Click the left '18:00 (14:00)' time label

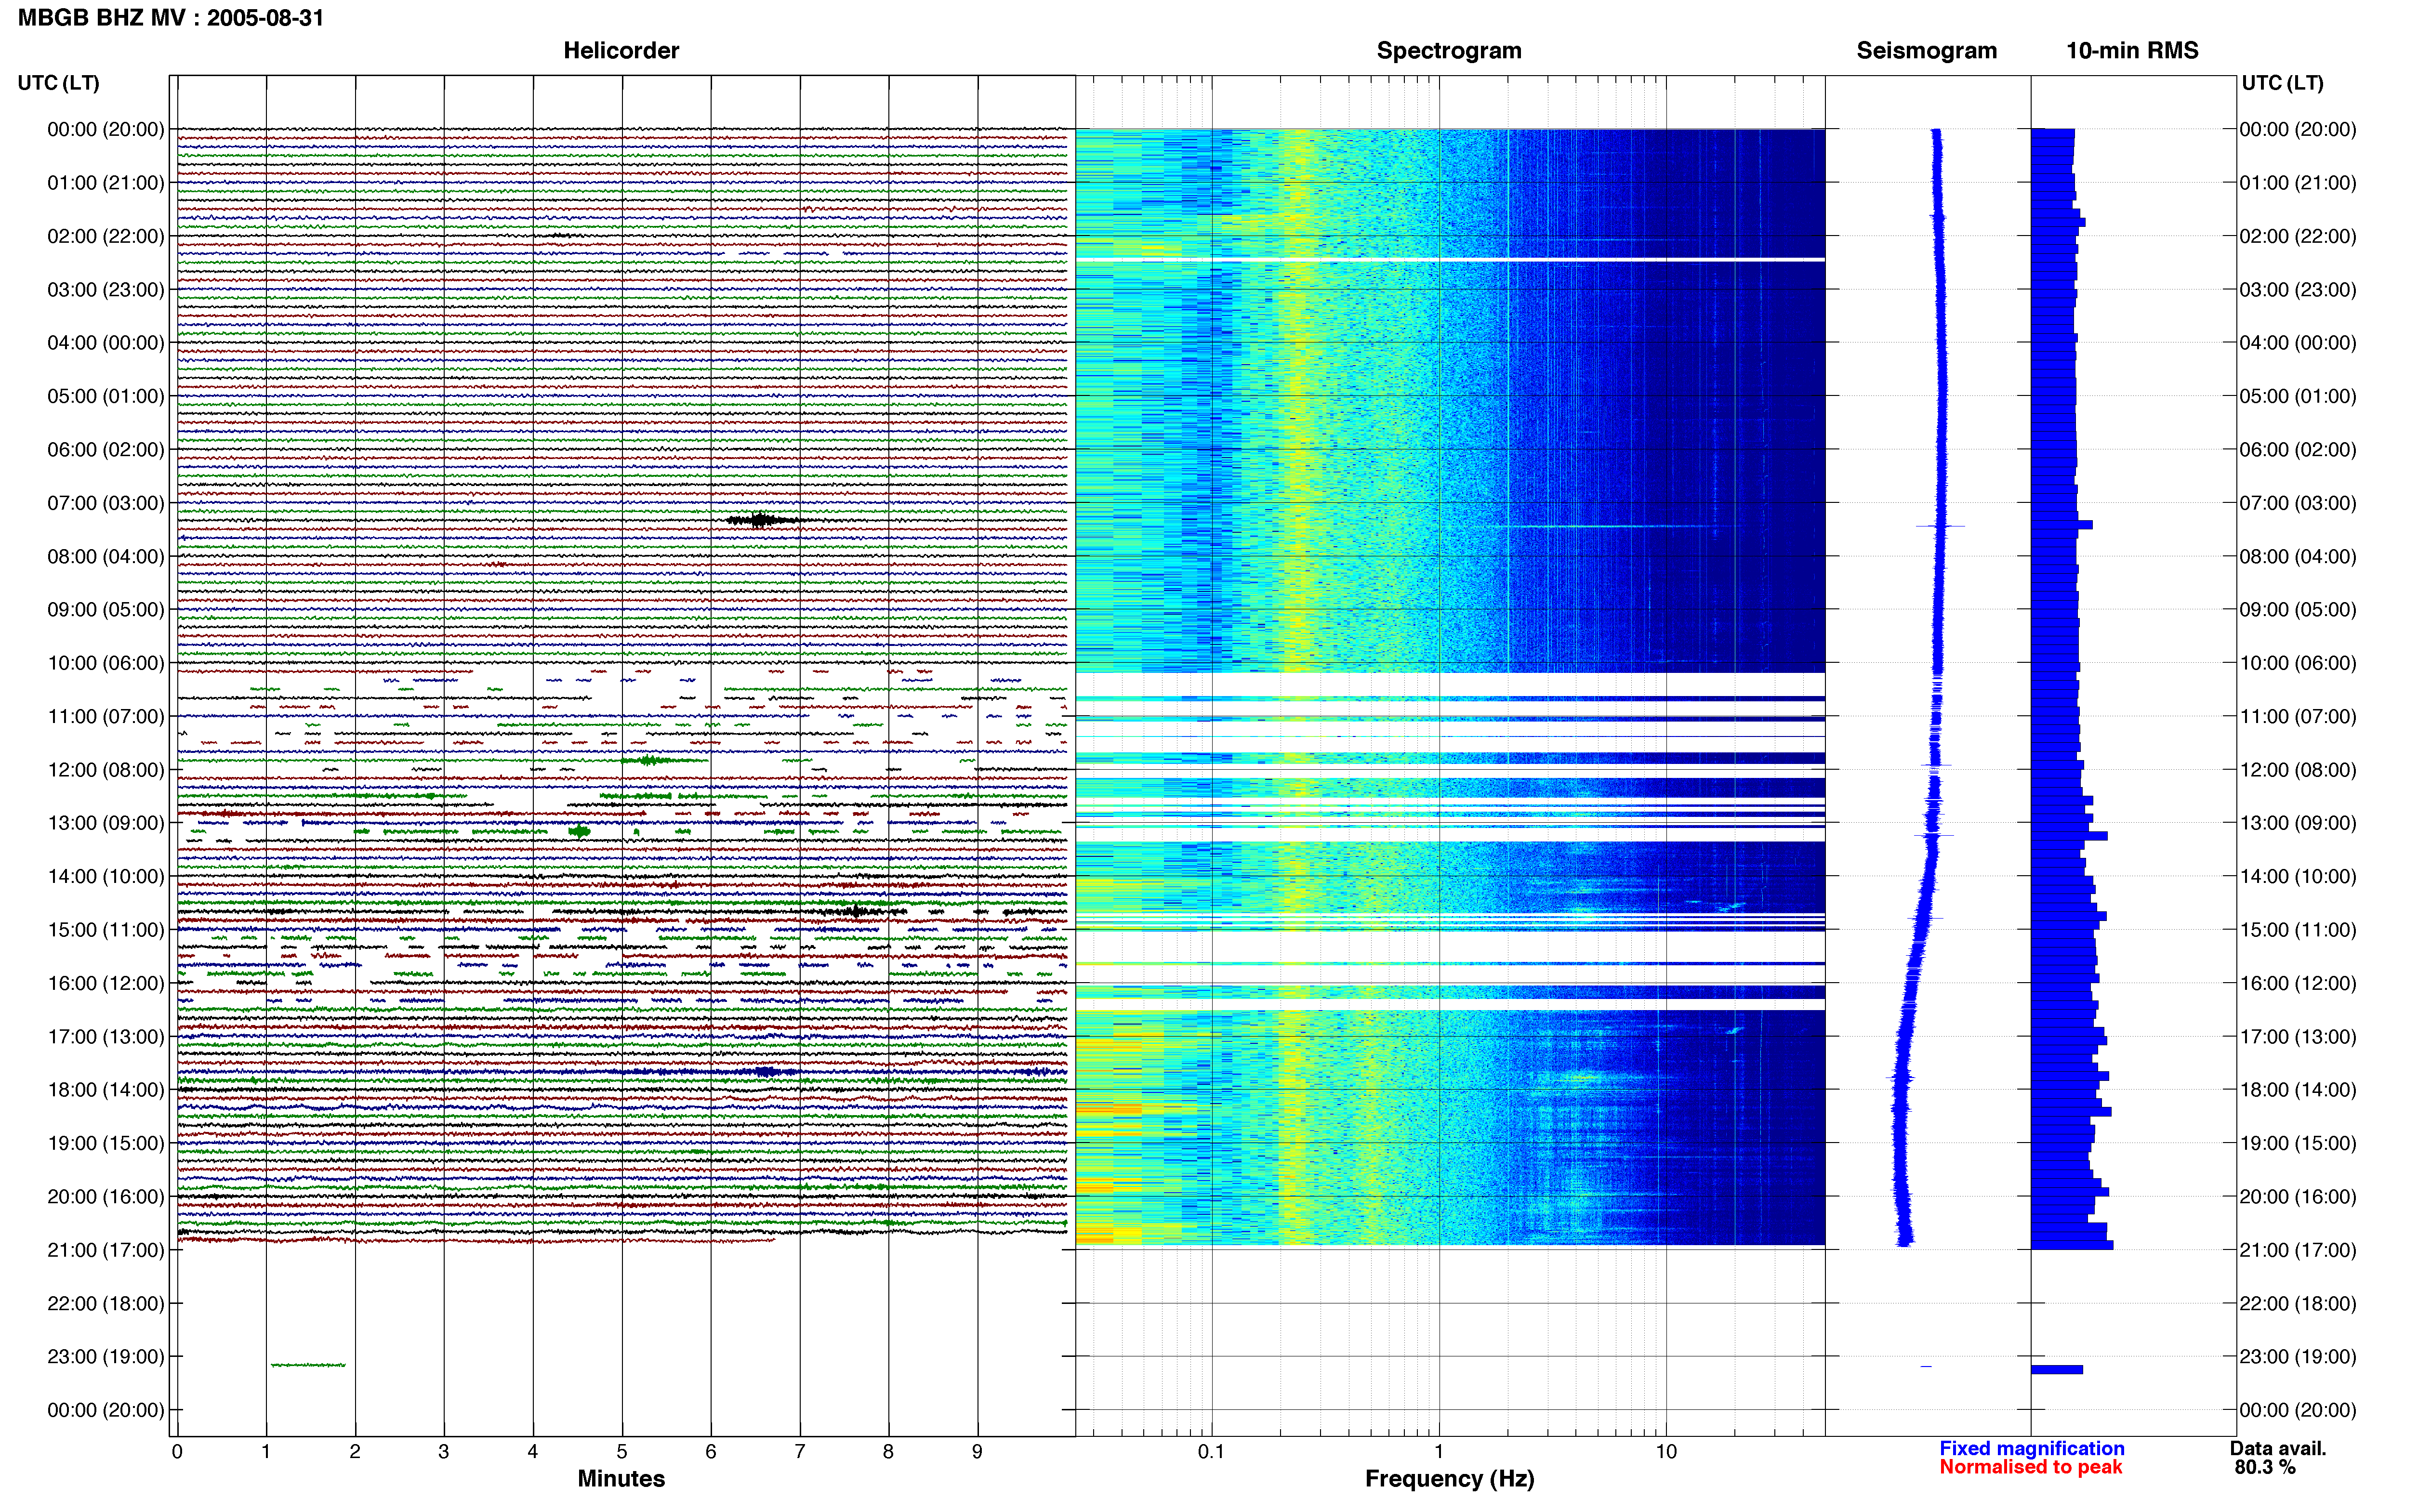coord(106,1090)
